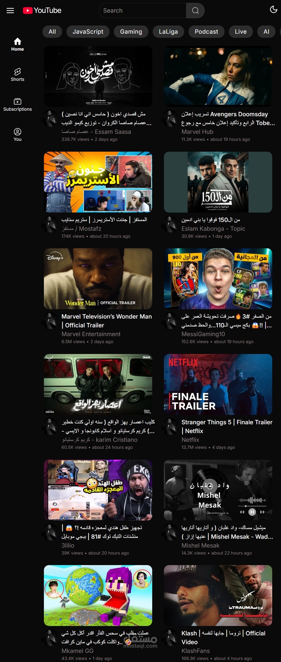The width and height of the screenshot is (281, 662).
Task: Click Essam Saasa channel name
Action: 96,132
